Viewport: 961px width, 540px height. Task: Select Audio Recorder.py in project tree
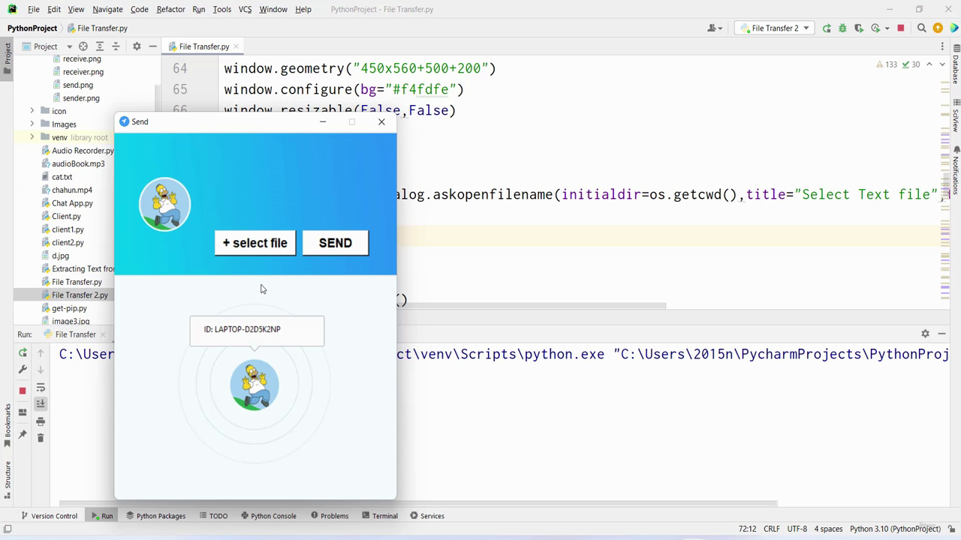83,151
